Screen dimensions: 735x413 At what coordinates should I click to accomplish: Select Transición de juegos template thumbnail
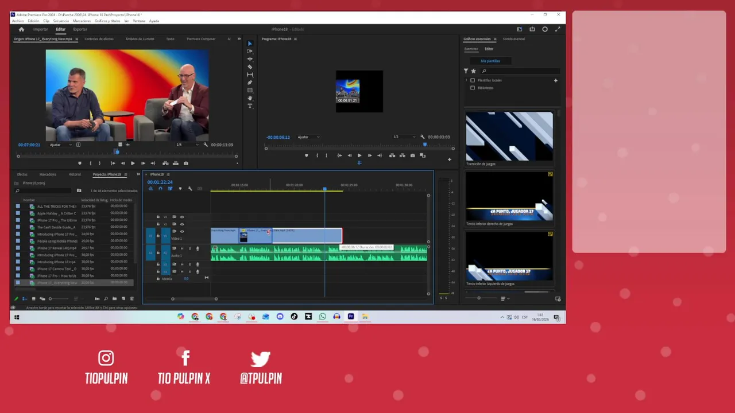[x=509, y=137]
